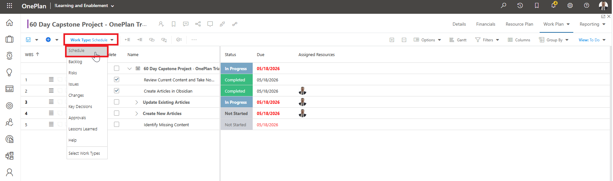Check the Identify Missing Content checkbox
Screen dimensions: 613x181
tap(117, 124)
